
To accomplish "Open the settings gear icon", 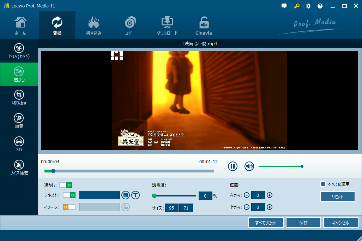I will (x=308, y=6).
